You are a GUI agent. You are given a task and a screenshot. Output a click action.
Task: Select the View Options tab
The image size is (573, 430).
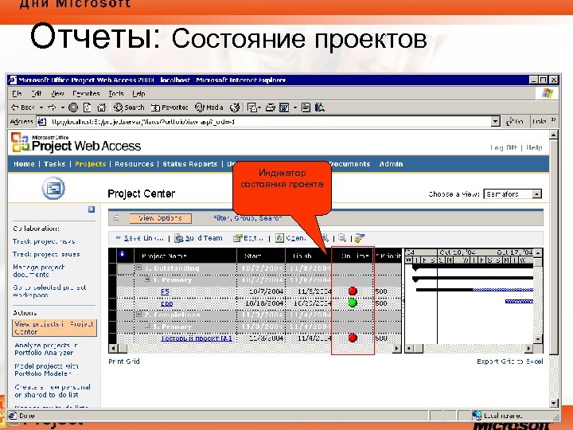tap(160, 218)
